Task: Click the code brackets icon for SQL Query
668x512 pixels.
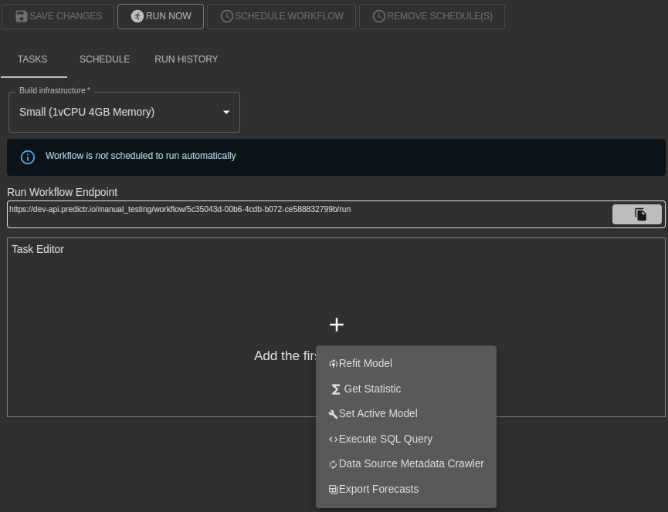Action: (333, 440)
